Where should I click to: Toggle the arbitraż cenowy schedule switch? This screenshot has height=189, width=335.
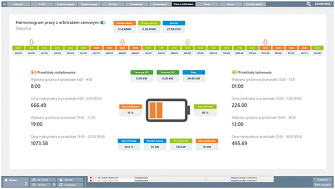click(x=103, y=23)
